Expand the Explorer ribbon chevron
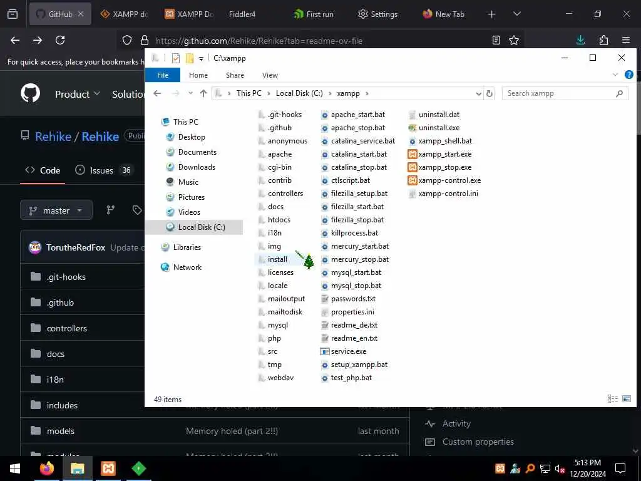Viewport: 641px width, 481px height. (x=615, y=75)
